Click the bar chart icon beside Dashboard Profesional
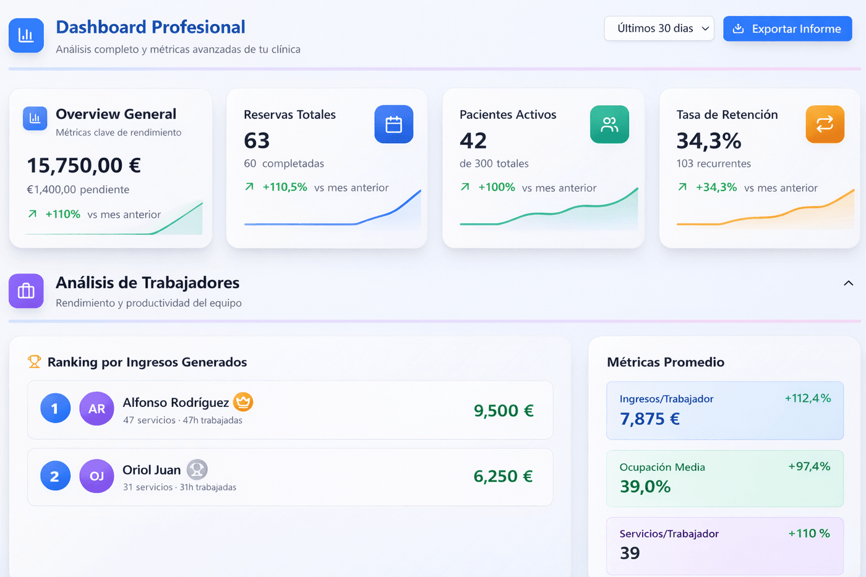Image resolution: width=866 pixels, height=577 pixels. 26,35
